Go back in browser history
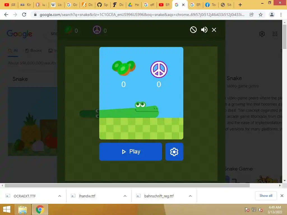Viewport: 287px width, 215px height. click(6, 15)
